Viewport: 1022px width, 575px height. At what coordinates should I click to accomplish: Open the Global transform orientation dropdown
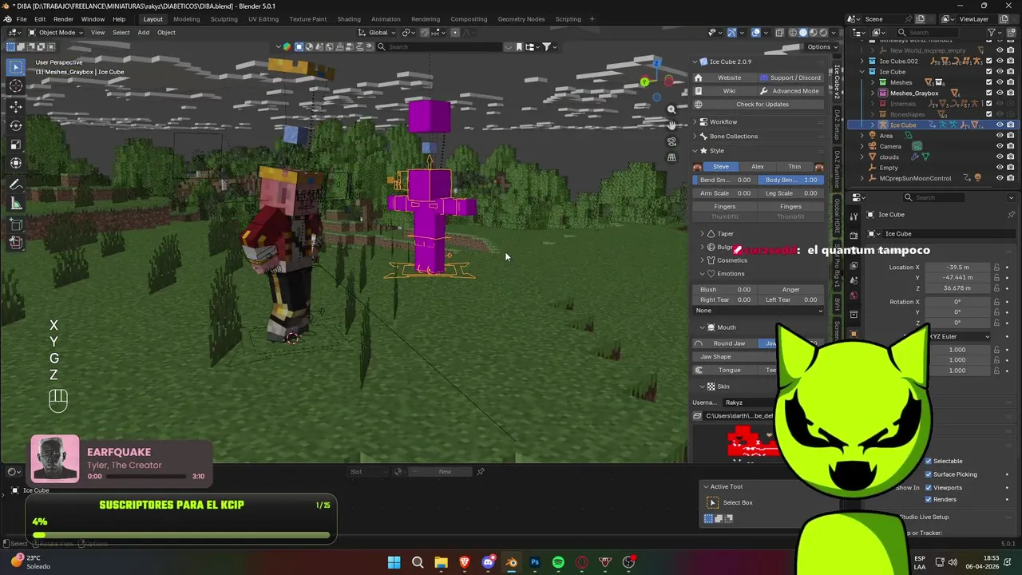coord(378,33)
